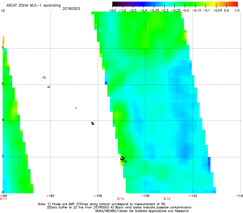Click the NOAA/NESDIS credit line
This screenshot has height=213, width=243.
(142, 211)
